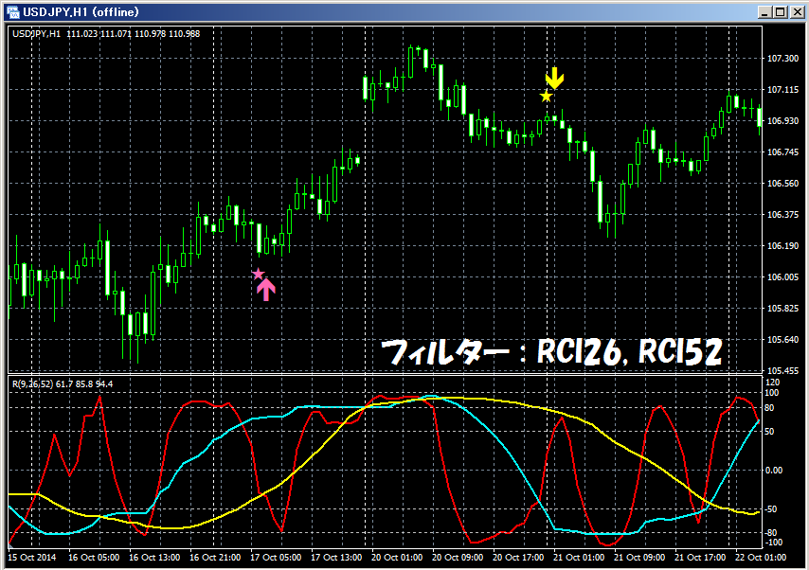Click price axis label "106.005"
The image size is (809, 570).
(x=782, y=277)
